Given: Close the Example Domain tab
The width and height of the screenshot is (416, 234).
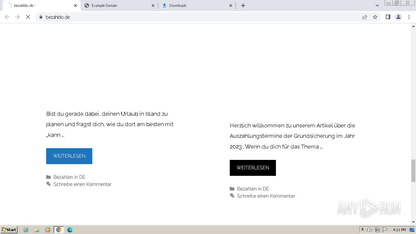Looking at the screenshot, I should point(153,6).
